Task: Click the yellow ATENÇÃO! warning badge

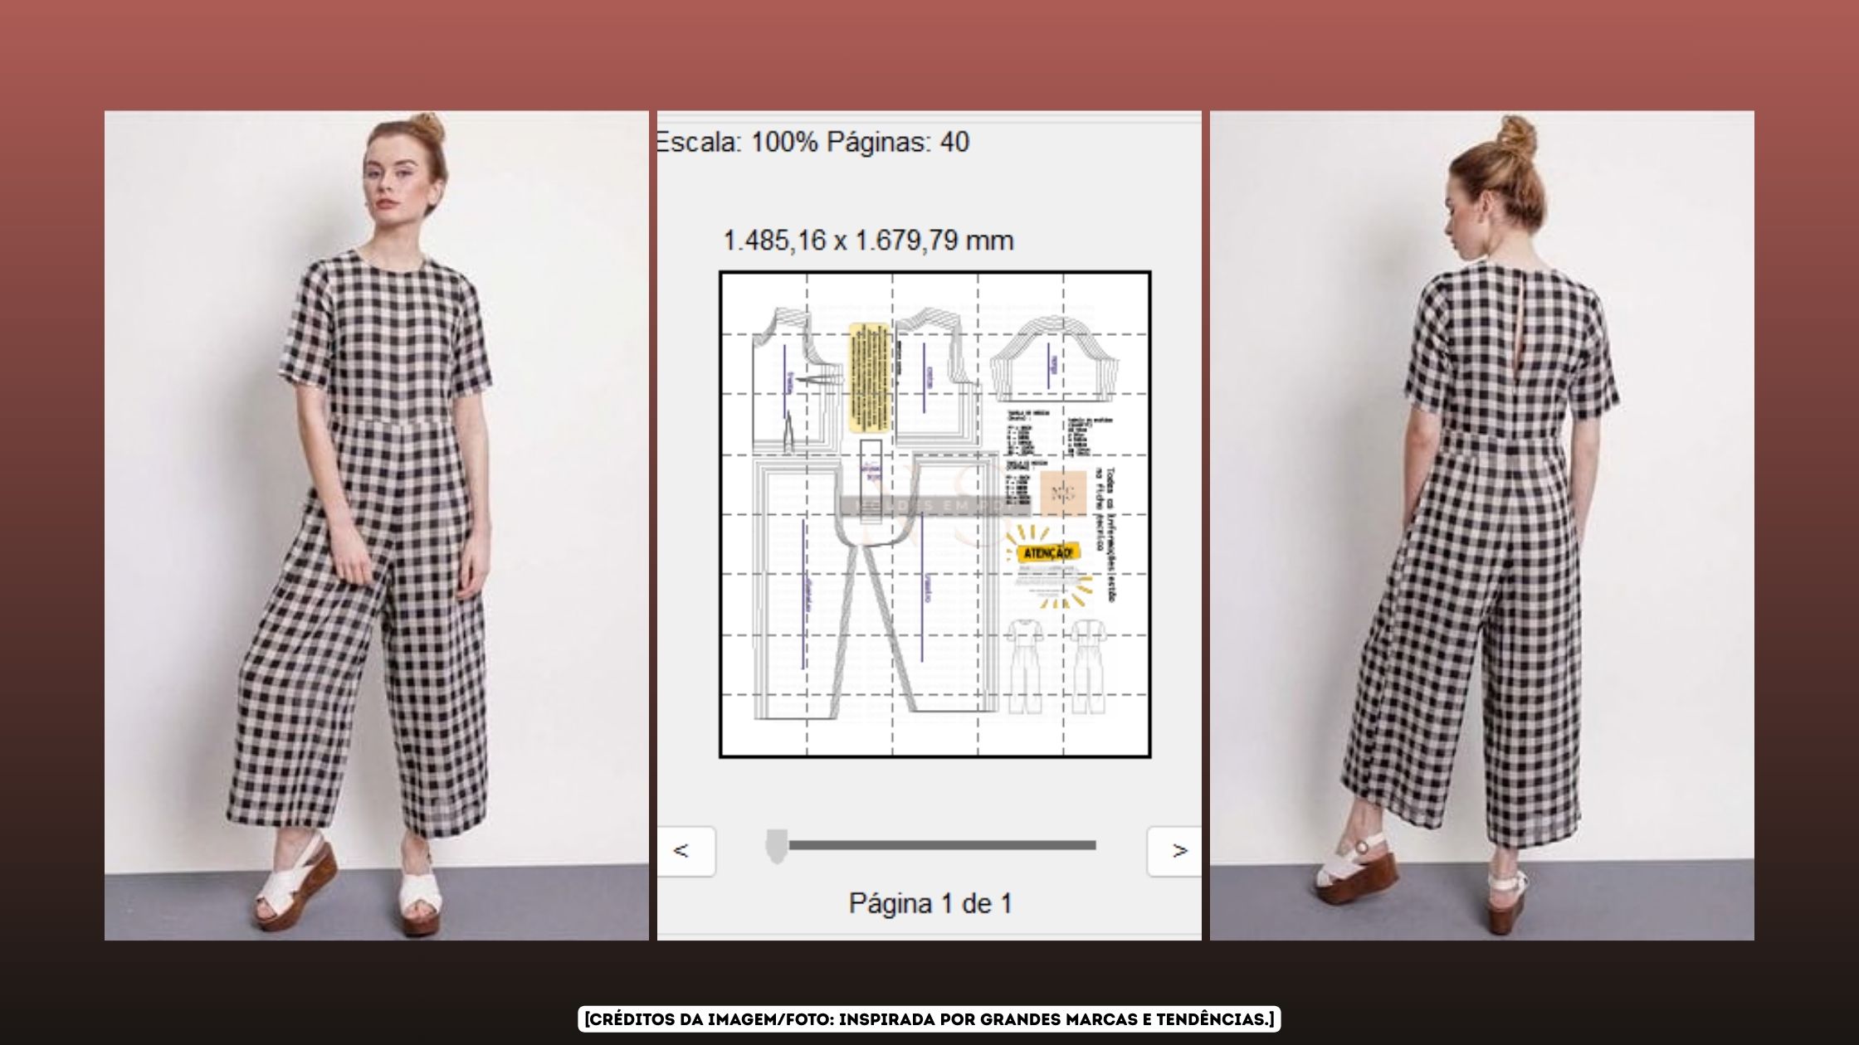Action: 1047,552
